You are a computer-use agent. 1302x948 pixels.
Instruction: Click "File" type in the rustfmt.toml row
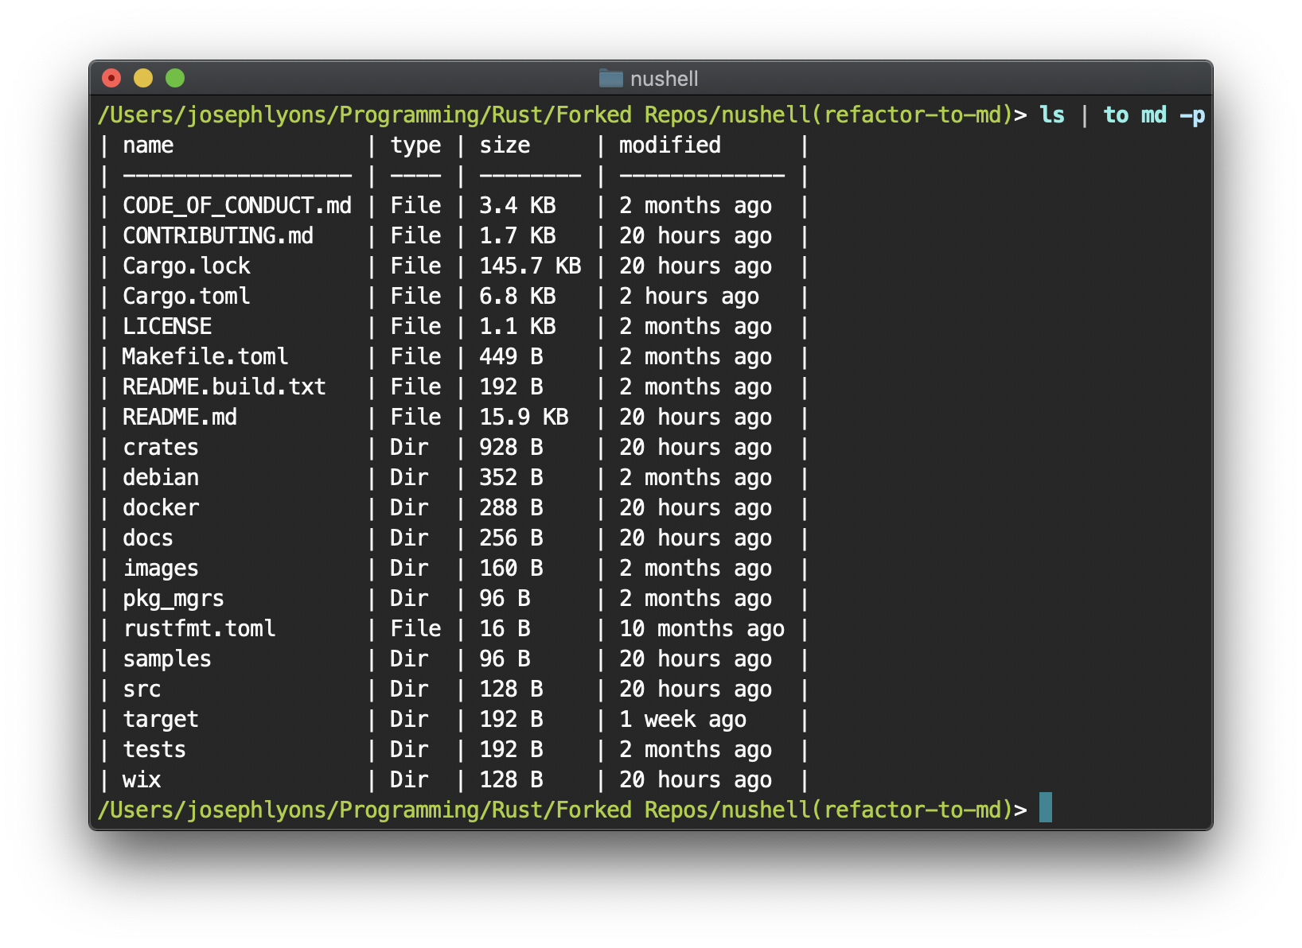[x=415, y=629]
